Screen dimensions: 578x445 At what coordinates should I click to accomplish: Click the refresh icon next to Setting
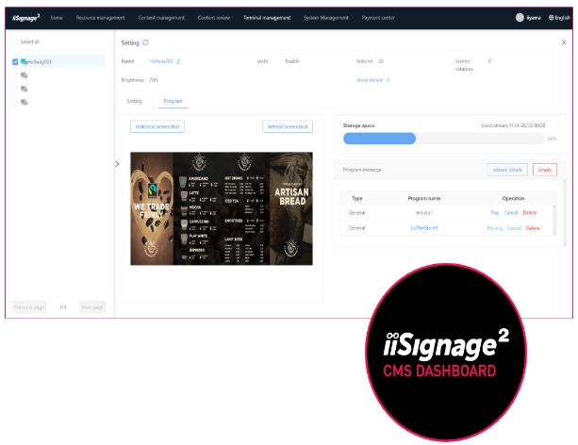click(x=145, y=43)
